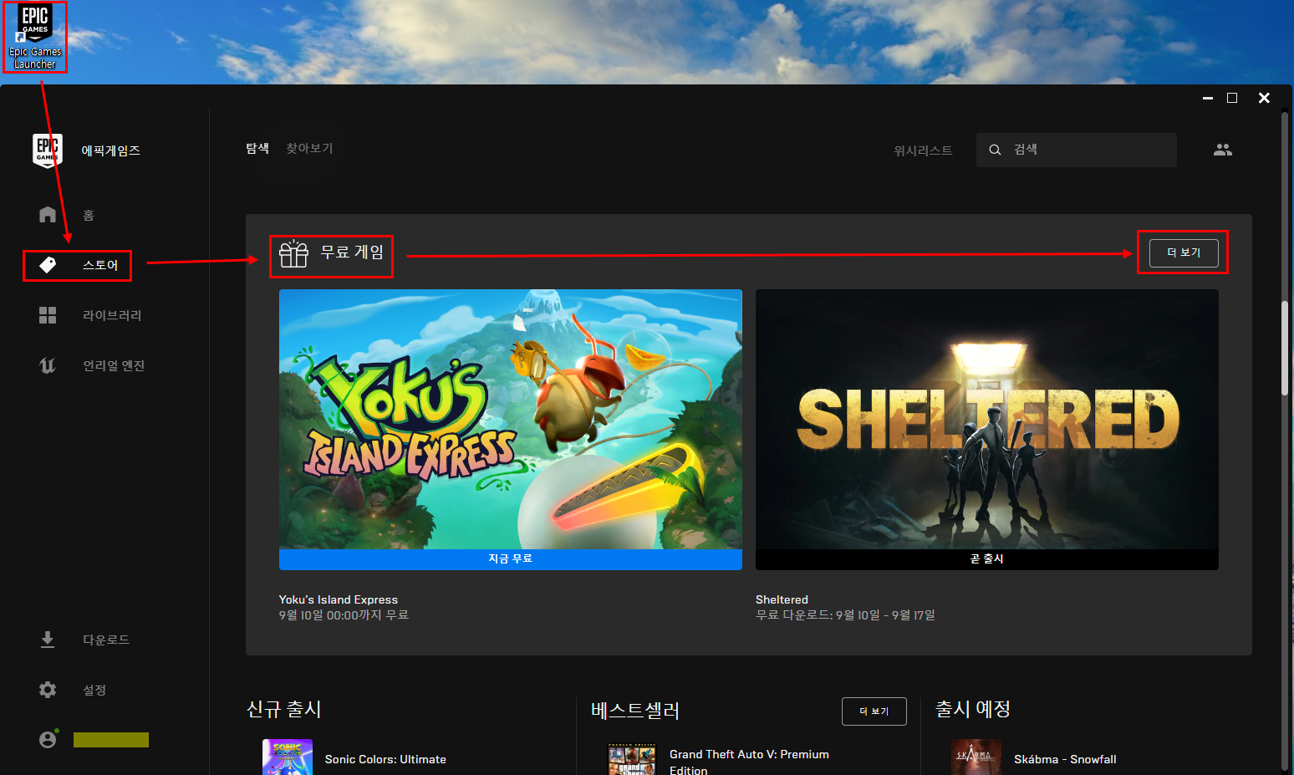Click the 곧 출시 label bar

[x=987, y=559]
